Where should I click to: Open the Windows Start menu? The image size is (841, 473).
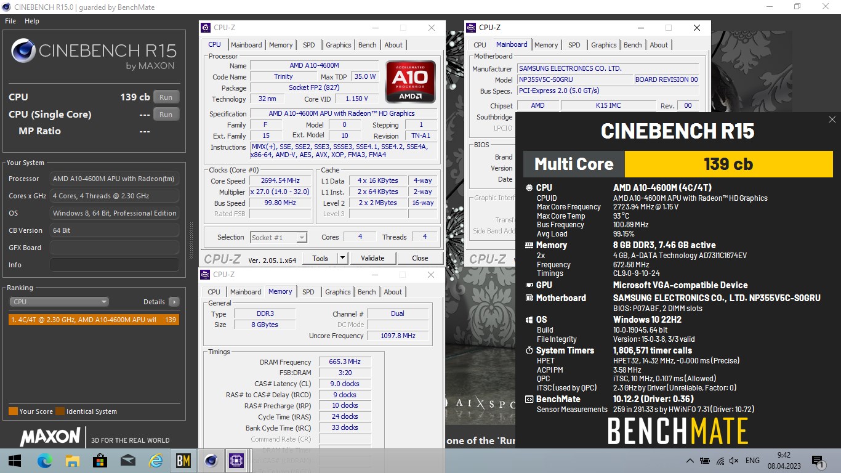click(15, 461)
